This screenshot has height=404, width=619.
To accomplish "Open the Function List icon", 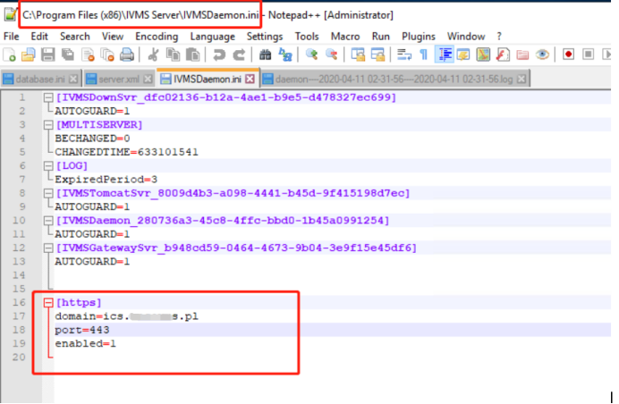I will pyautogui.click(x=503, y=55).
